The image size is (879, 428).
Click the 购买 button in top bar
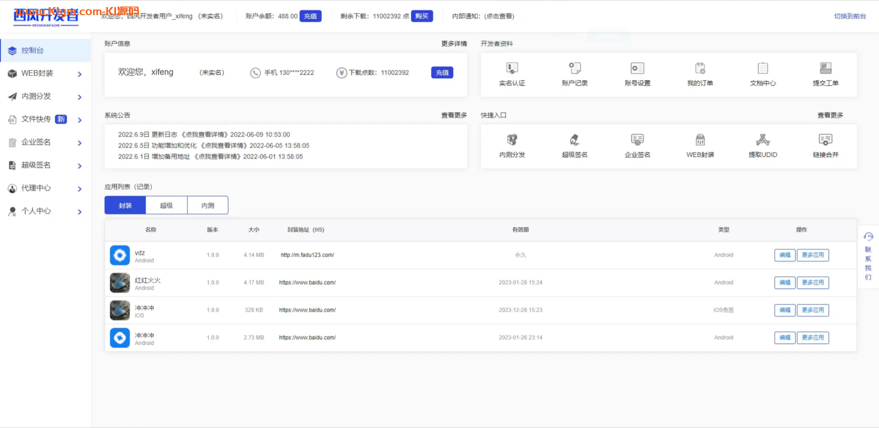pyautogui.click(x=422, y=16)
